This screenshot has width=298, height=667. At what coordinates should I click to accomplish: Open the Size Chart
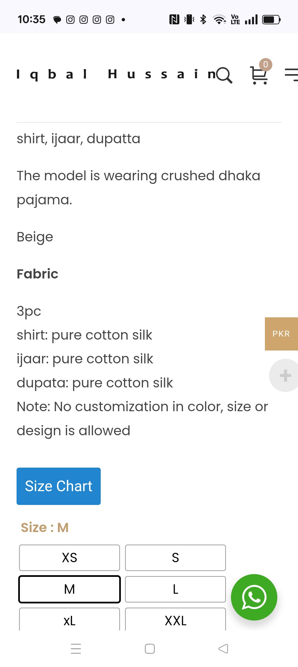coord(58,486)
